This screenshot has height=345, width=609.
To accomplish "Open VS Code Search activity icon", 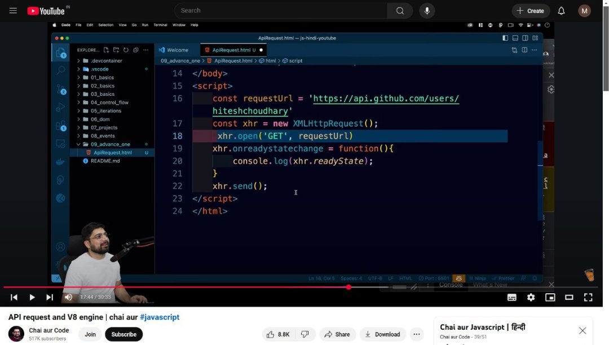I will point(60,70).
